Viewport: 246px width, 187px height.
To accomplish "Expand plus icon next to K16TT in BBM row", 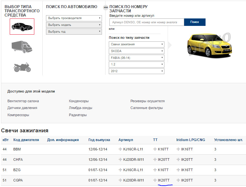I will (155, 149).
